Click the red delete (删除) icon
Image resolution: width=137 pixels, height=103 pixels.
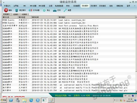pos(6,10)
